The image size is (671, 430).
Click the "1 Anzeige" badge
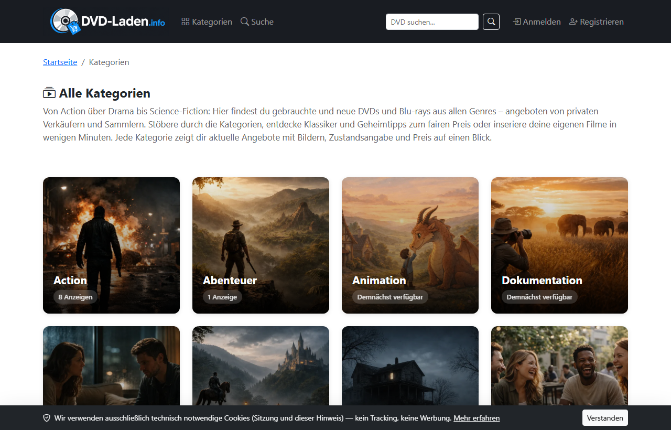coord(222,297)
